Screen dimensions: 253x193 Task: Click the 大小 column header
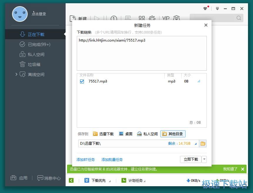point(187,75)
